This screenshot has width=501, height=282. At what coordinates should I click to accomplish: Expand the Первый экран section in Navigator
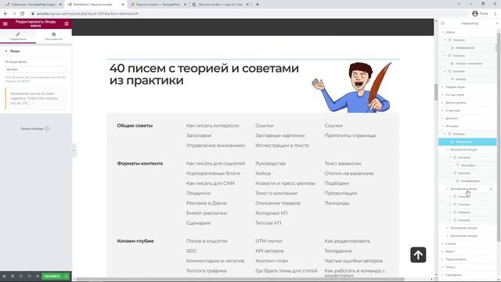pyautogui.click(x=442, y=87)
